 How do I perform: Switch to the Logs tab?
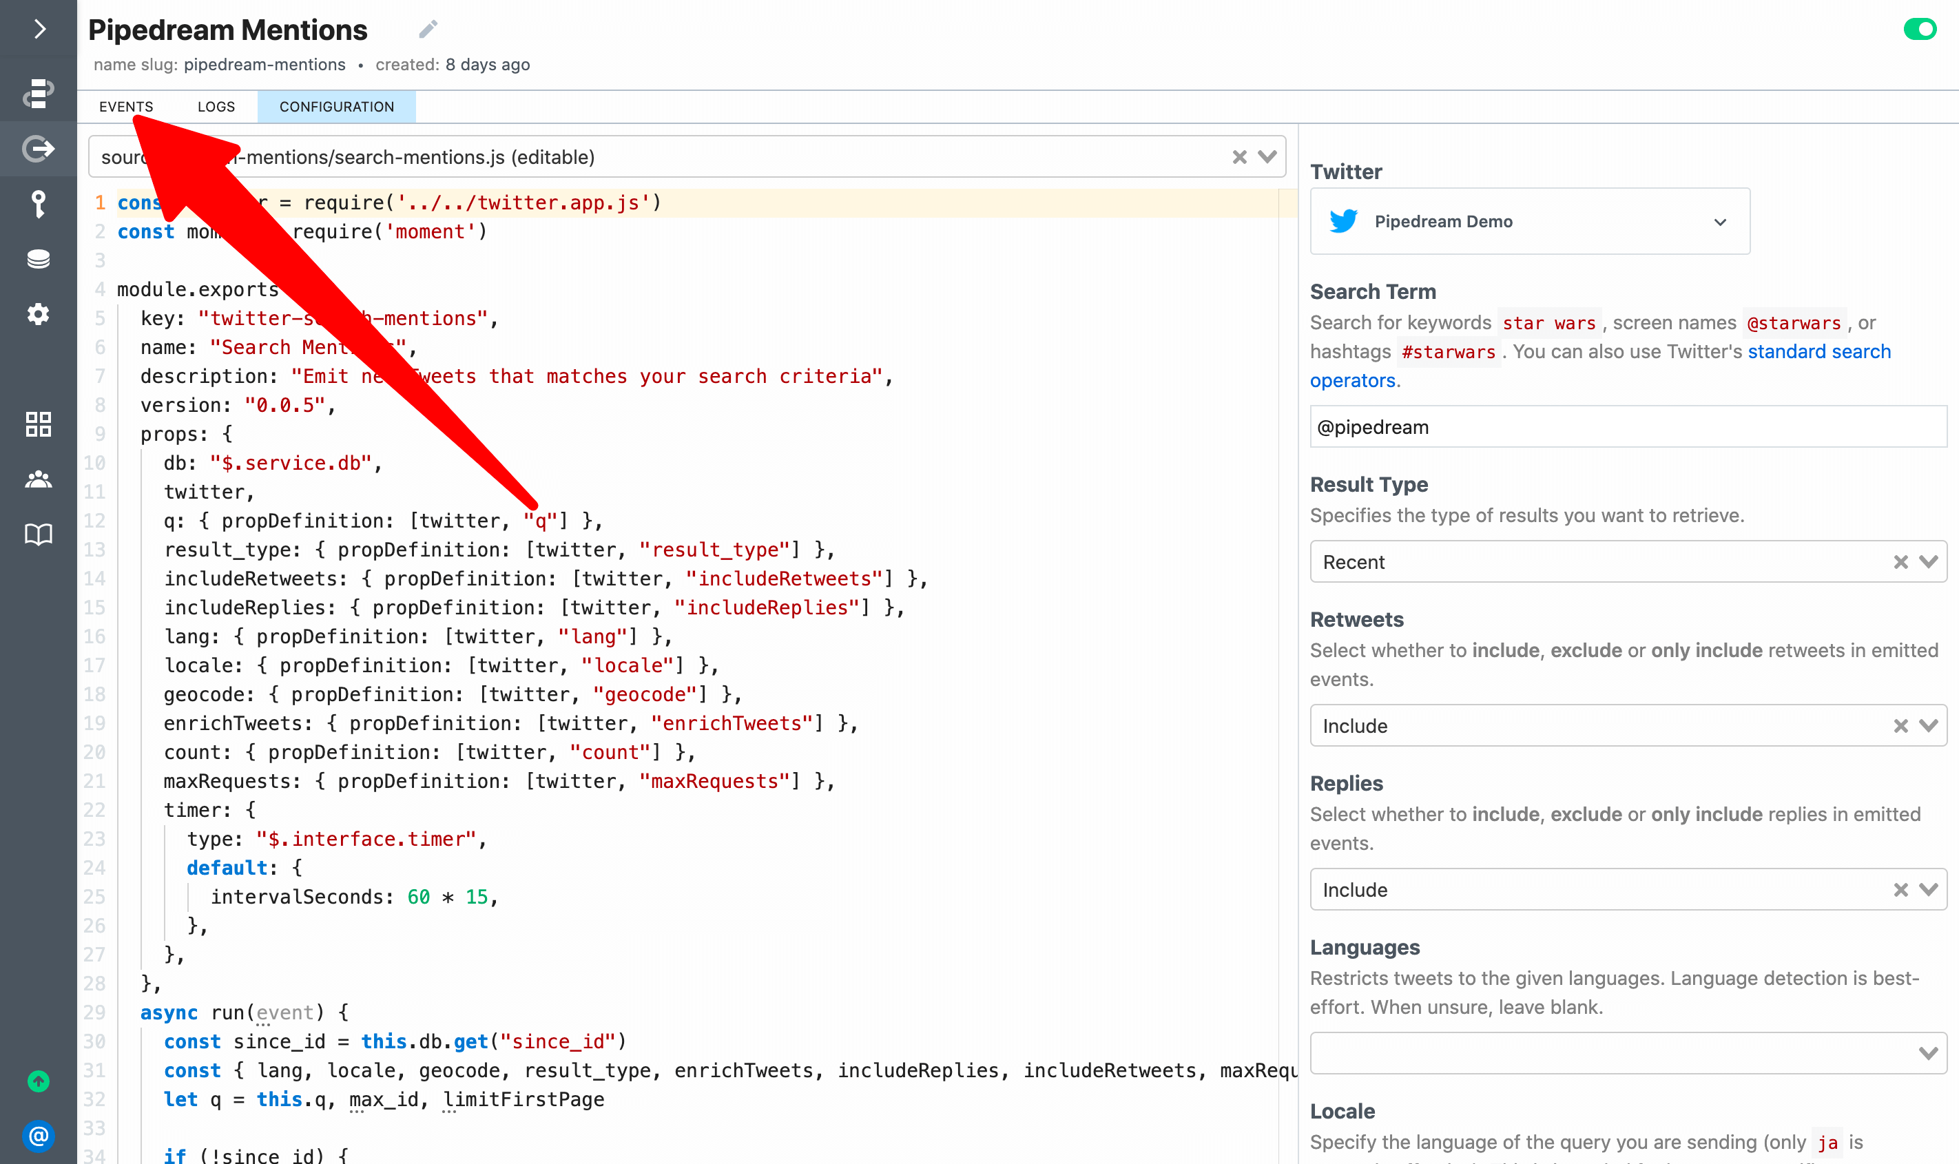click(x=216, y=105)
